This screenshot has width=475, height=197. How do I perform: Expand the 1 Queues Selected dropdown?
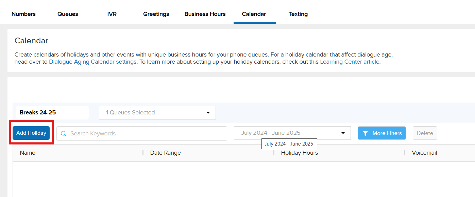(x=157, y=113)
